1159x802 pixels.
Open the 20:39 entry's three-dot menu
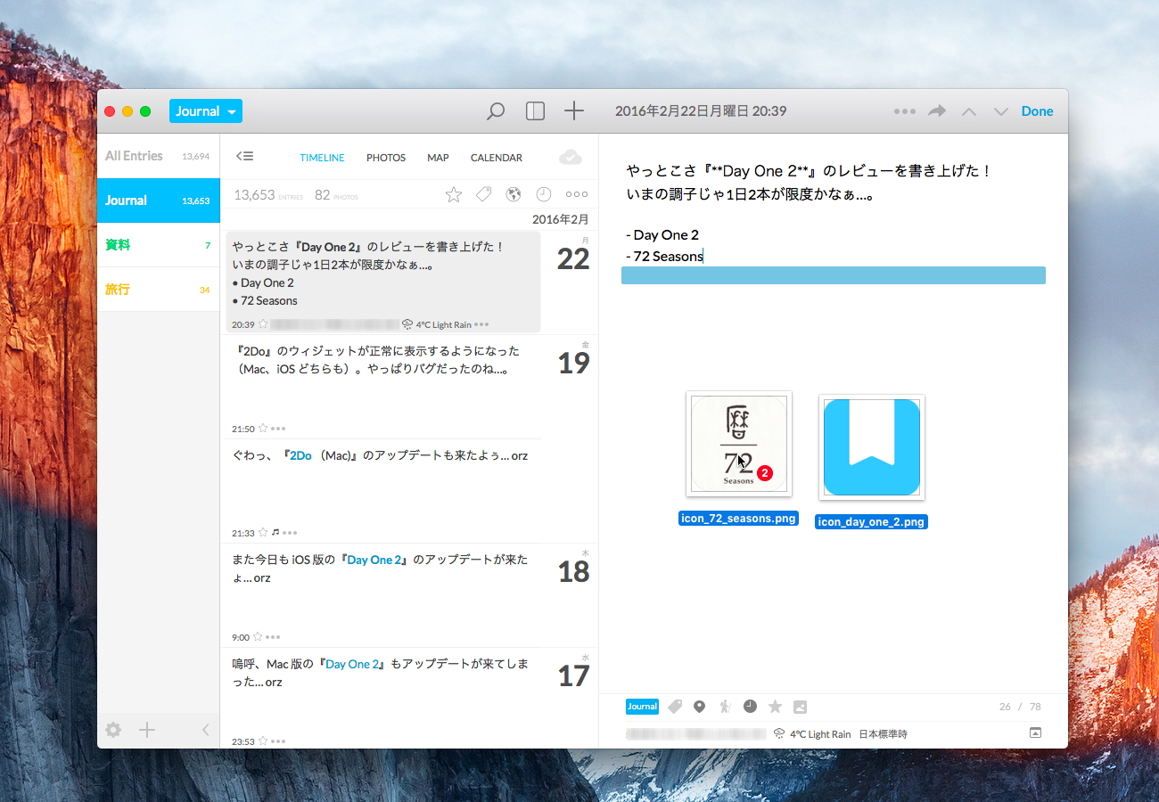(481, 324)
